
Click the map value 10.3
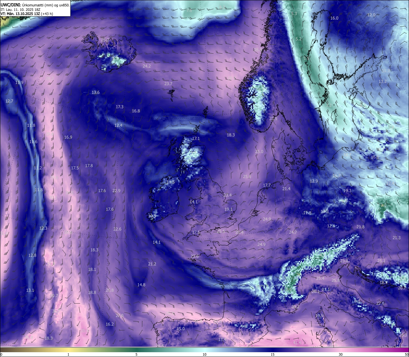click(x=324, y=211)
